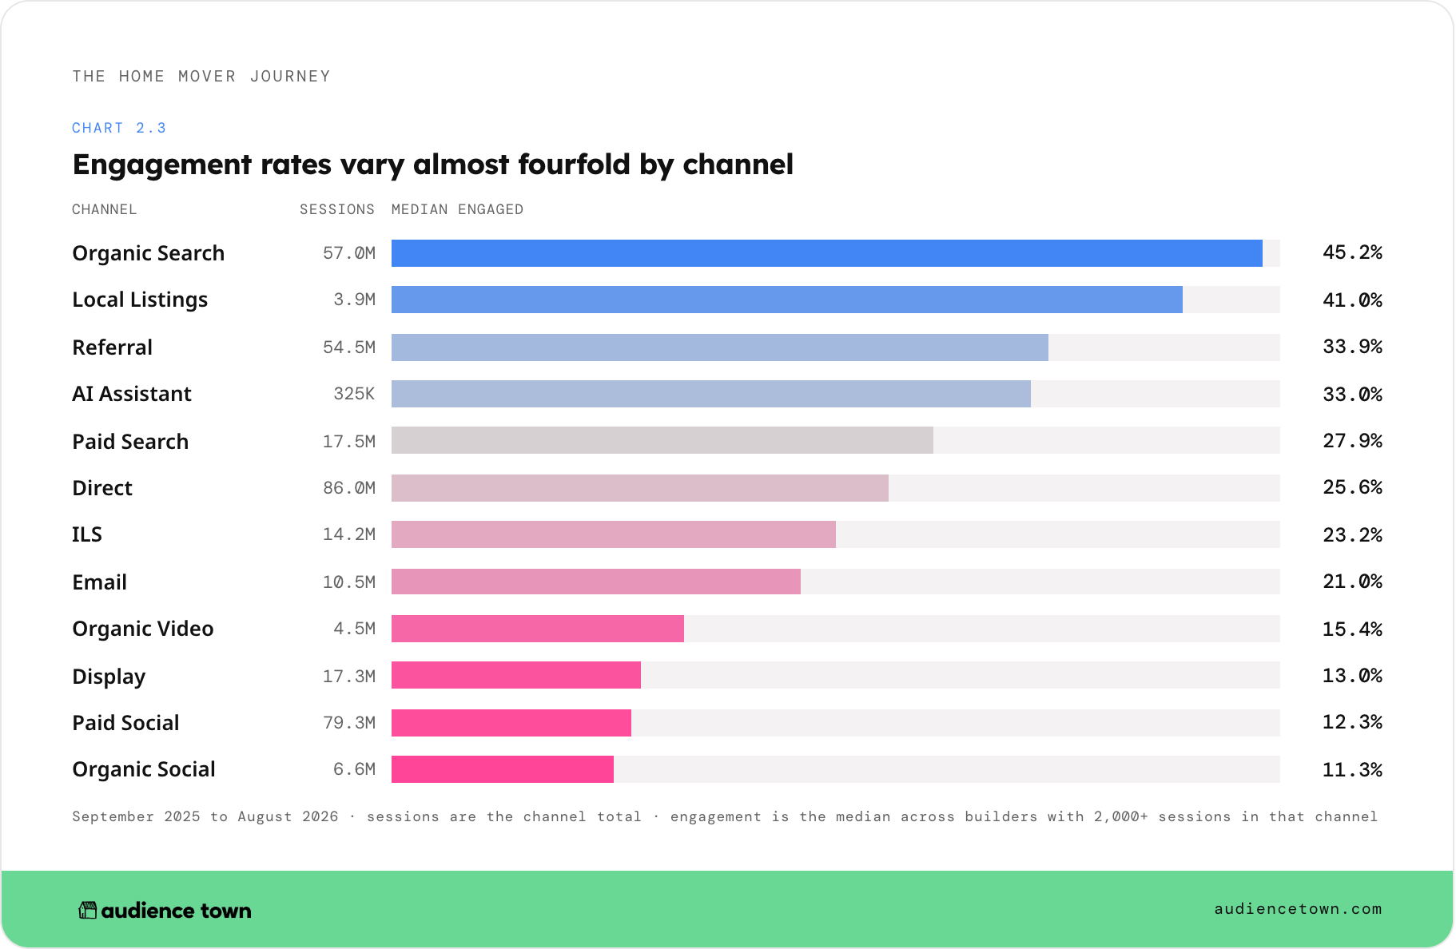Click the Paid Search grey bar
The height and width of the screenshot is (949, 1456).
[662, 440]
